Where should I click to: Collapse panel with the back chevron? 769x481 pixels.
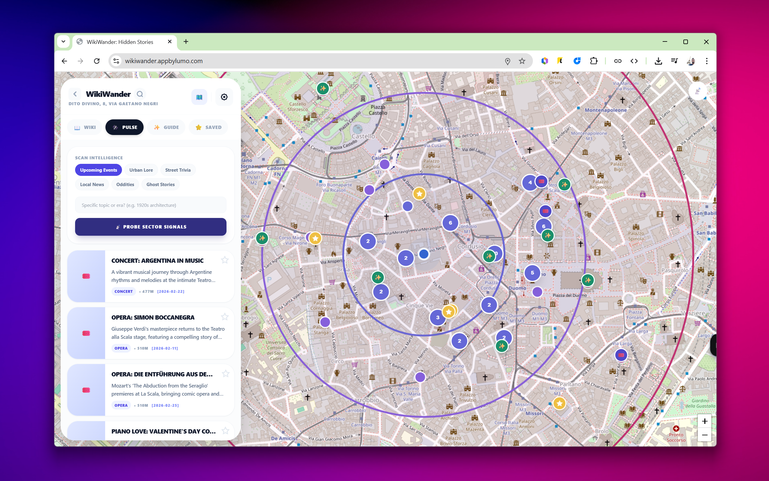click(x=75, y=94)
